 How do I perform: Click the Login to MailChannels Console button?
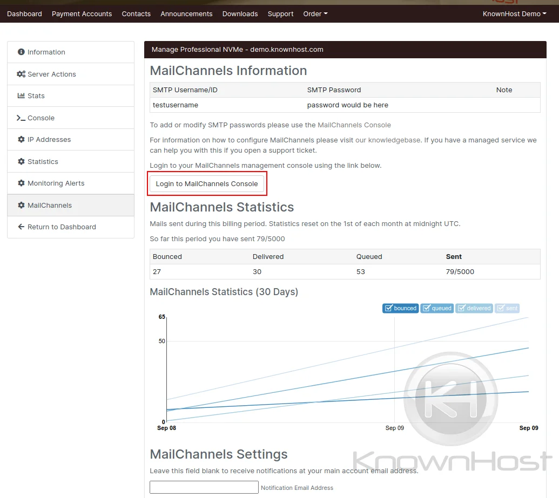tap(207, 184)
